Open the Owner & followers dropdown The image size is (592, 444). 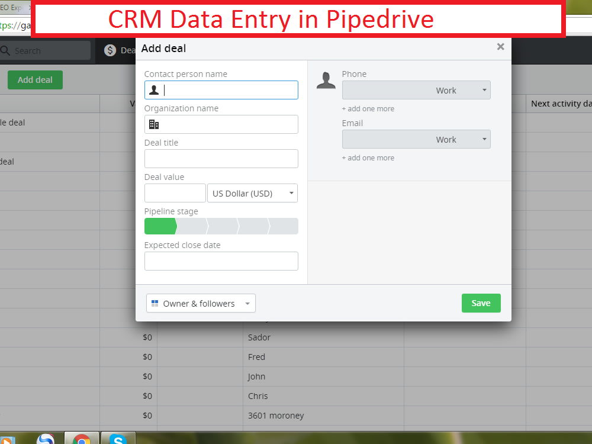click(201, 303)
